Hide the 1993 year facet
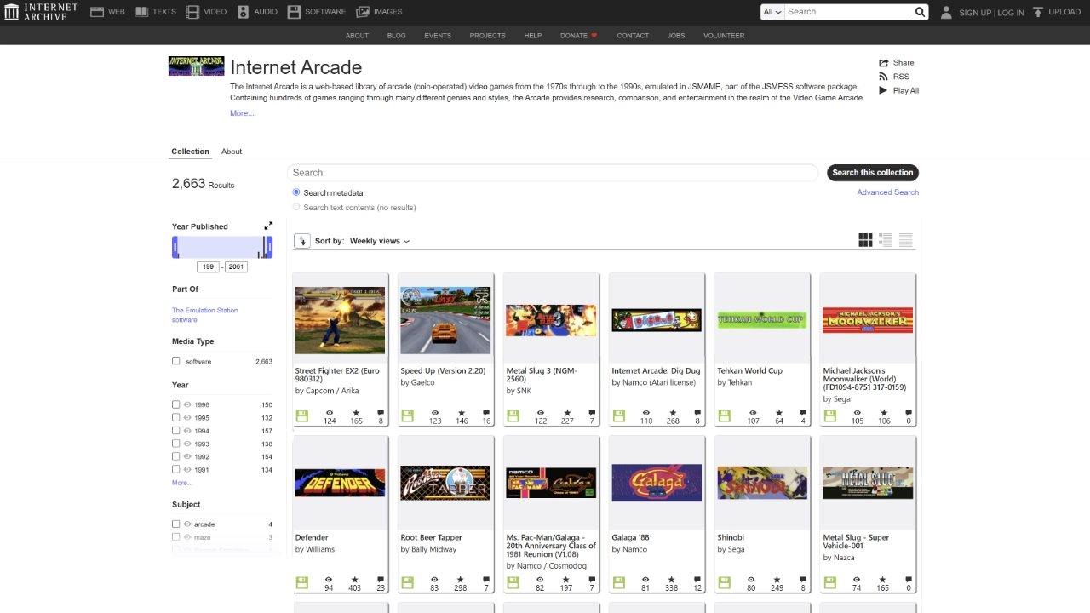This screenshot has width=1090, height=613. tap(187, 444)
